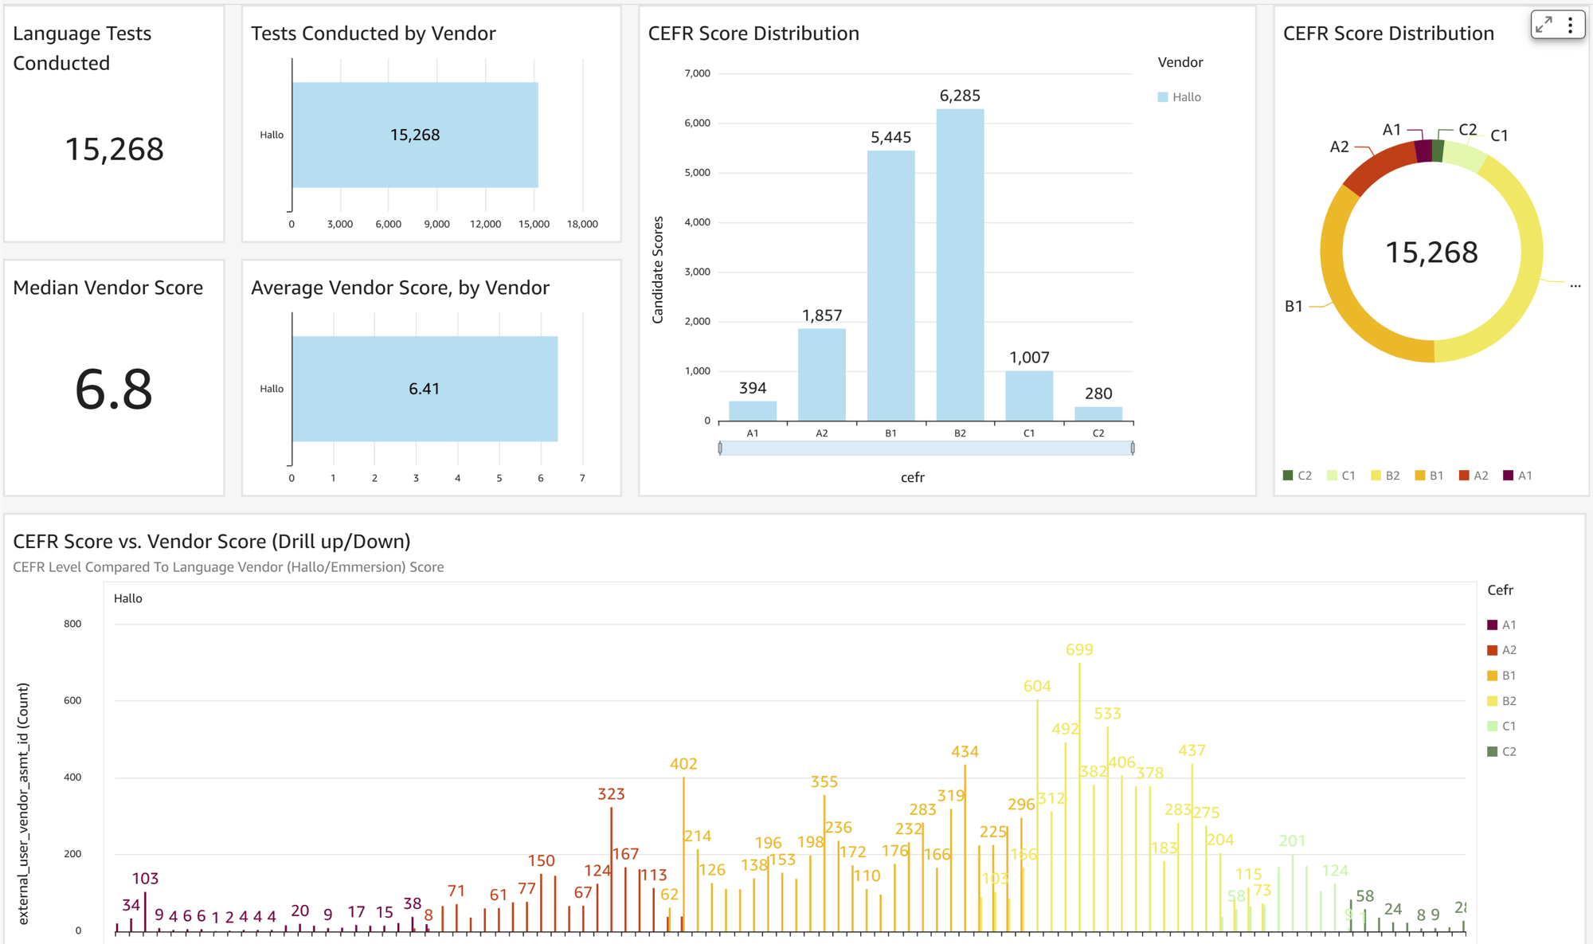Click right handle of cefr range slider
1593x944 pixels.
click(1132, 448)
